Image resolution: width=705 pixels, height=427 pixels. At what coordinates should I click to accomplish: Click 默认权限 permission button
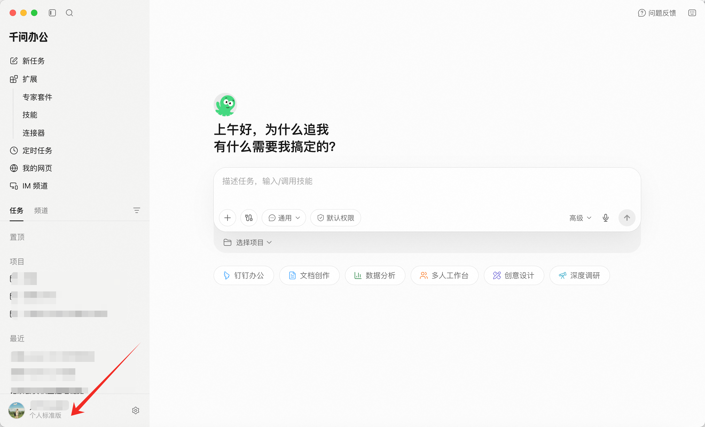click(336, 218)
